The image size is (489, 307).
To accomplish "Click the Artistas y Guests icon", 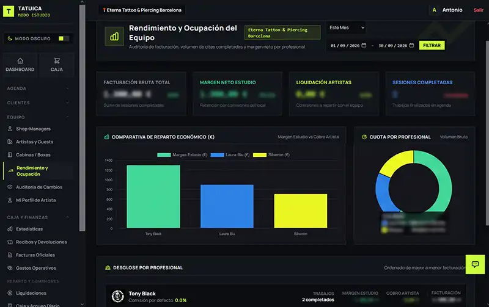I will tap(10, 142).
